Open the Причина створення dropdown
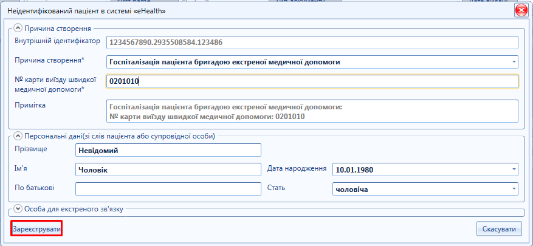Image resolution: width=533 pixels, height=246 pixels. click(514, 62)
